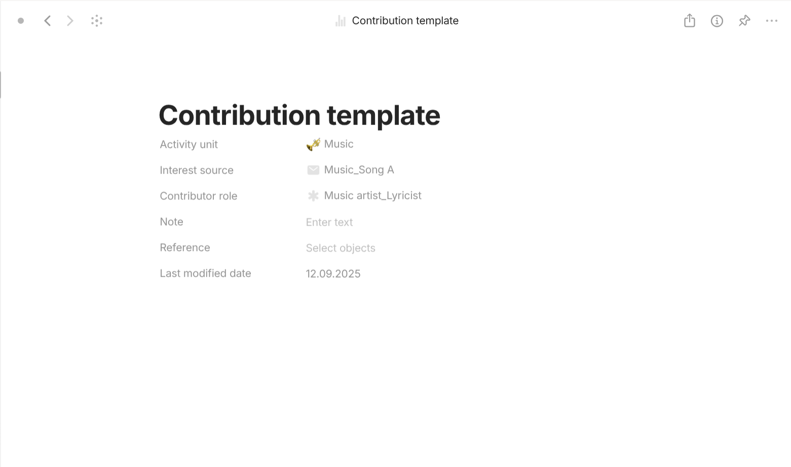Screen dimensions: 791x467
Task: Click the envelope icon beside Music_Song A
Action: tap(313, 170)
